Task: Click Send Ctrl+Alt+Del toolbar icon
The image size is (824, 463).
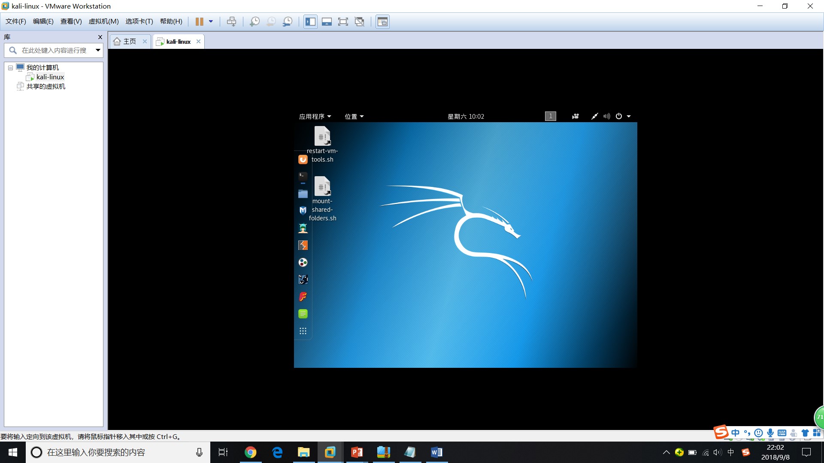Action: coord(231,21)
